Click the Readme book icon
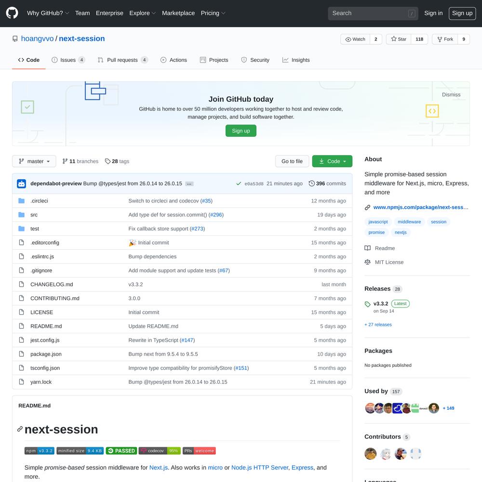Viewport: 482px width, 482px height. (368, 248)
